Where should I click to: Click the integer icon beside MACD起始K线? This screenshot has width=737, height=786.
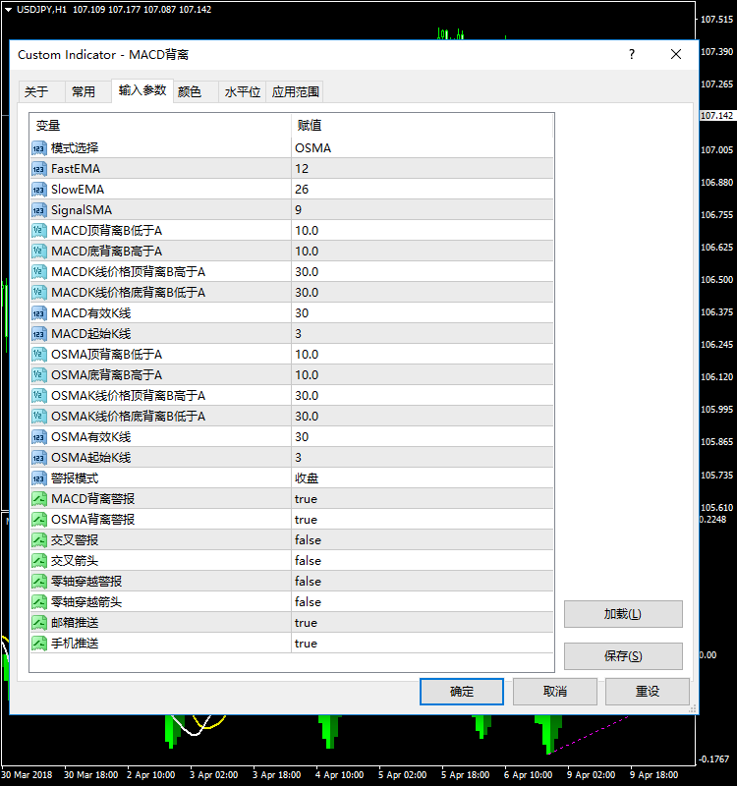pos(39,334)
